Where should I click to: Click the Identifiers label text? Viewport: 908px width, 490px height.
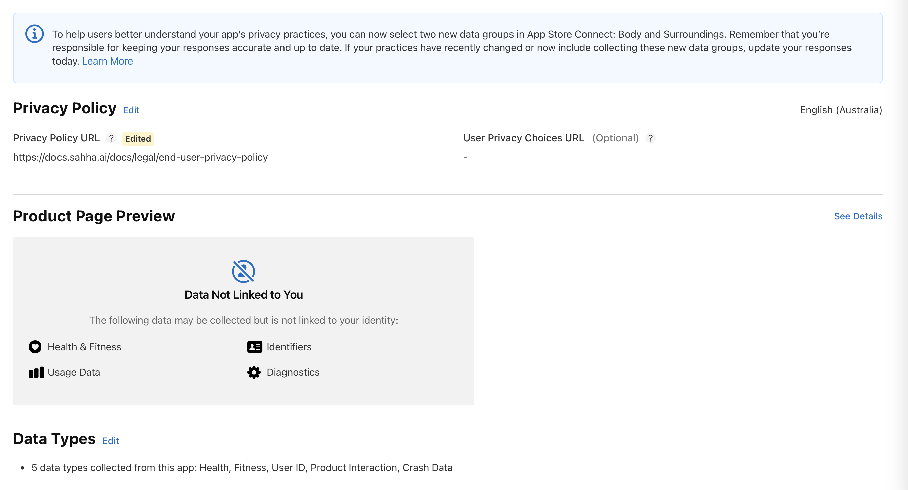(x=289, y=347)
